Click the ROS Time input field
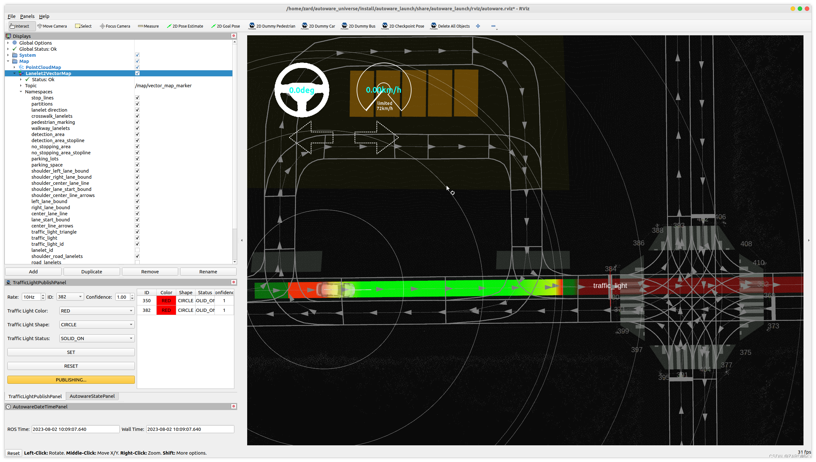Screen dimensions: 816x462 click(75, 429)
